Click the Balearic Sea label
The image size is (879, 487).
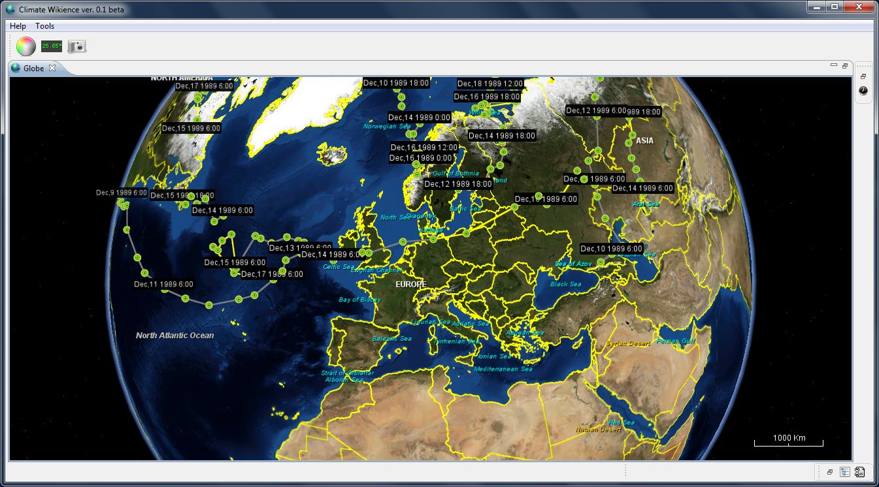(x=391, y=339)
